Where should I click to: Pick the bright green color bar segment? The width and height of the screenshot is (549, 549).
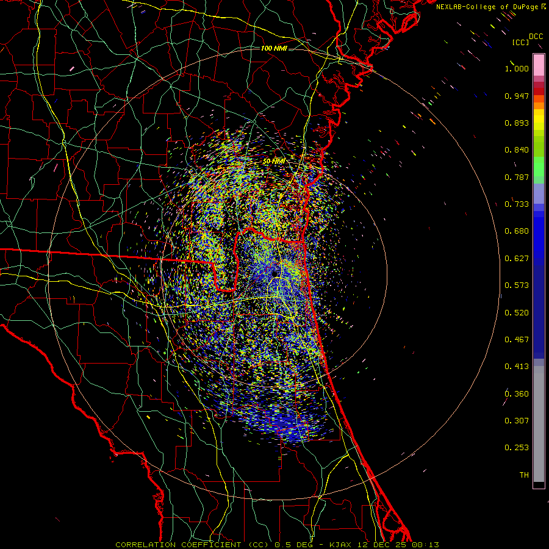(539, 167)
